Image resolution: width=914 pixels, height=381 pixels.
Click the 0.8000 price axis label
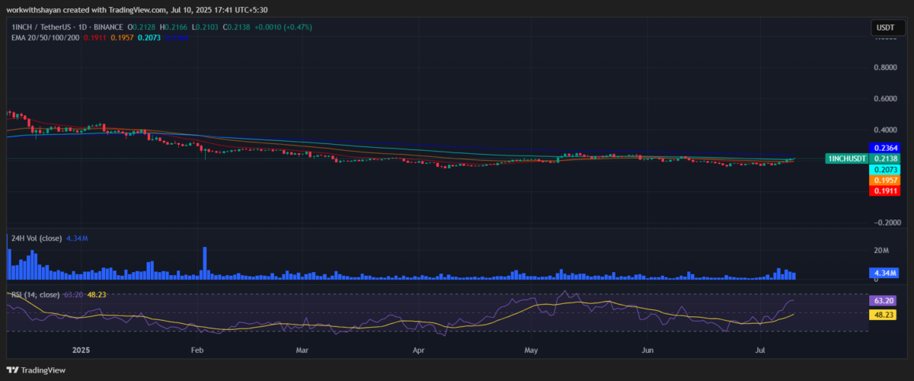[x=885, y=67]
